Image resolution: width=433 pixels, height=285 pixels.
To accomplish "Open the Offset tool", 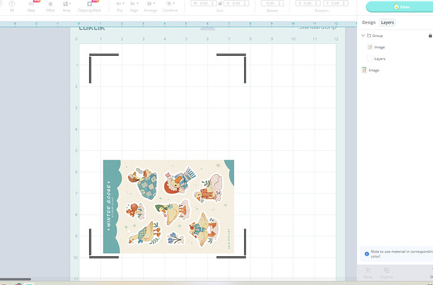I will point(50,4).
